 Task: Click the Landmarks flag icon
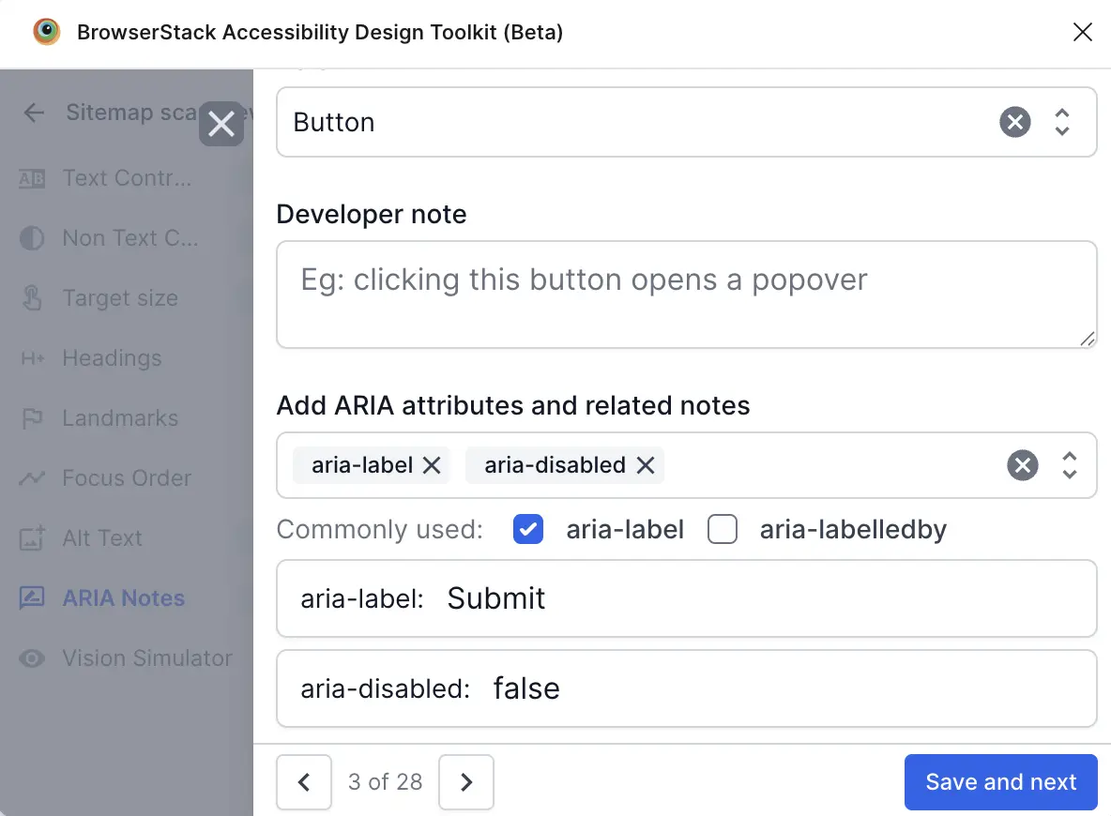click(32, 418)
